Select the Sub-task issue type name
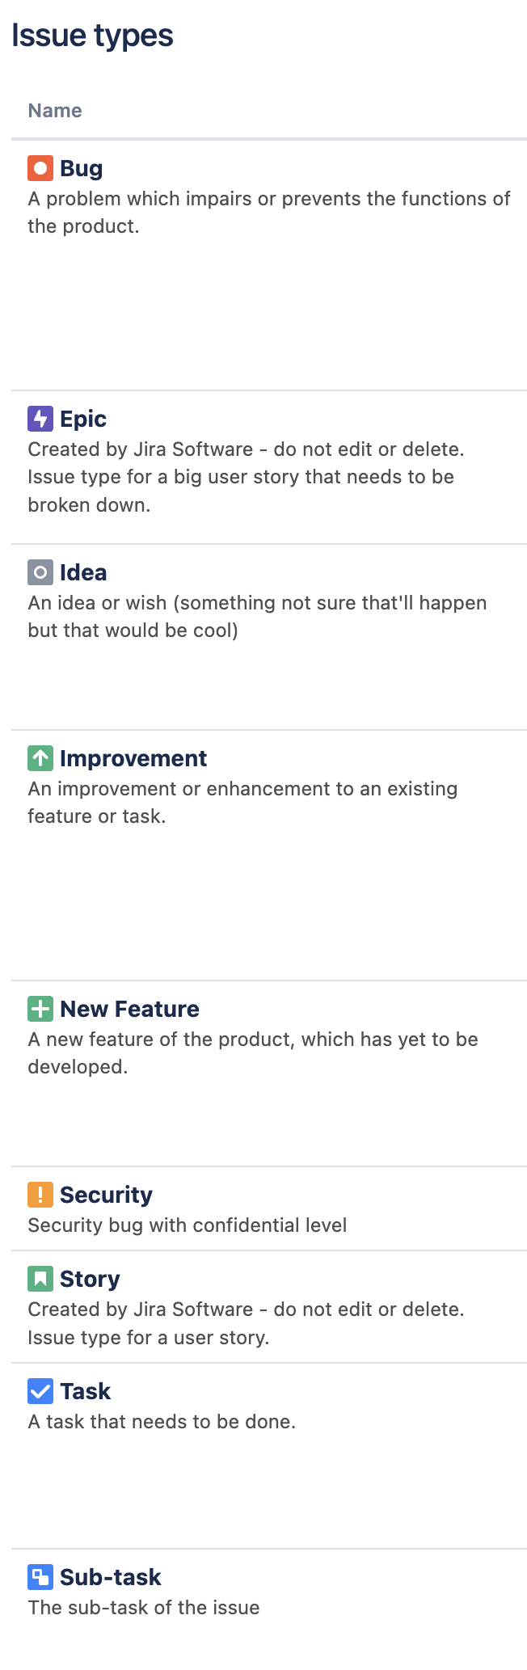 point(111,1577)
